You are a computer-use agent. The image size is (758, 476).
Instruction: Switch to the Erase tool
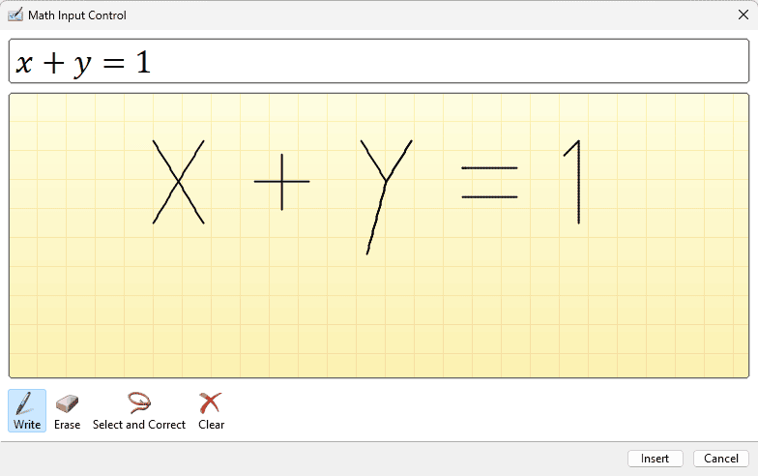[68, 410]
